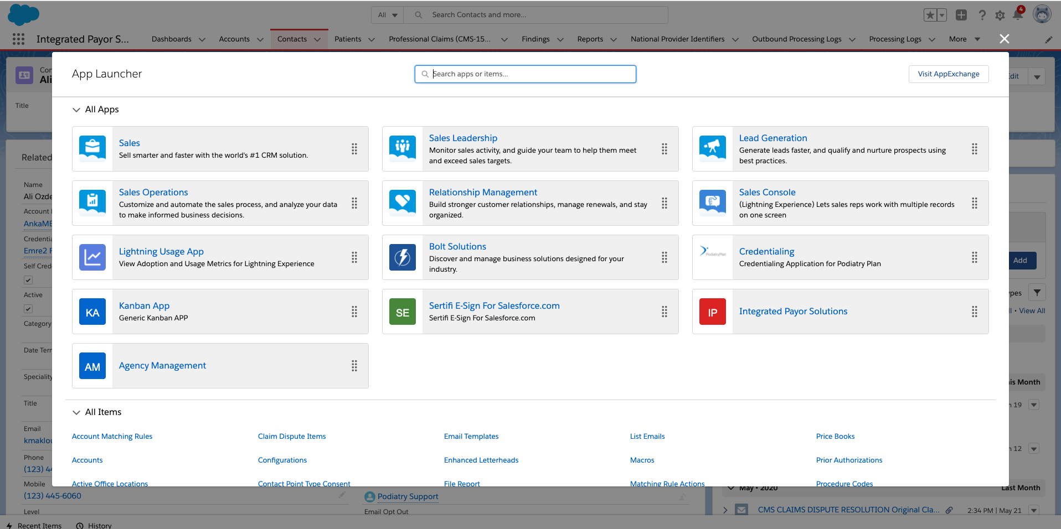Viewport: 1061px width, 529px height.
Task: Click the pencil edit navigation icon
Action: point(1049,39)
